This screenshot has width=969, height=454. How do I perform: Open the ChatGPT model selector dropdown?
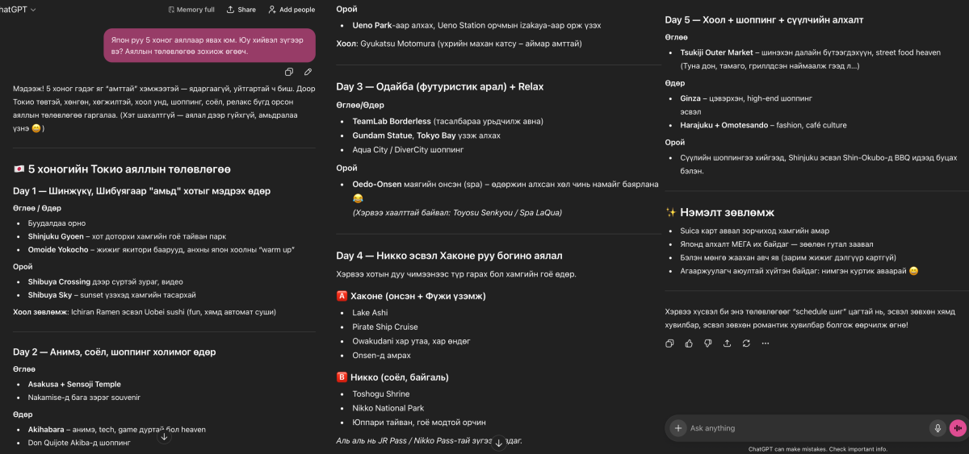point(18,9)
